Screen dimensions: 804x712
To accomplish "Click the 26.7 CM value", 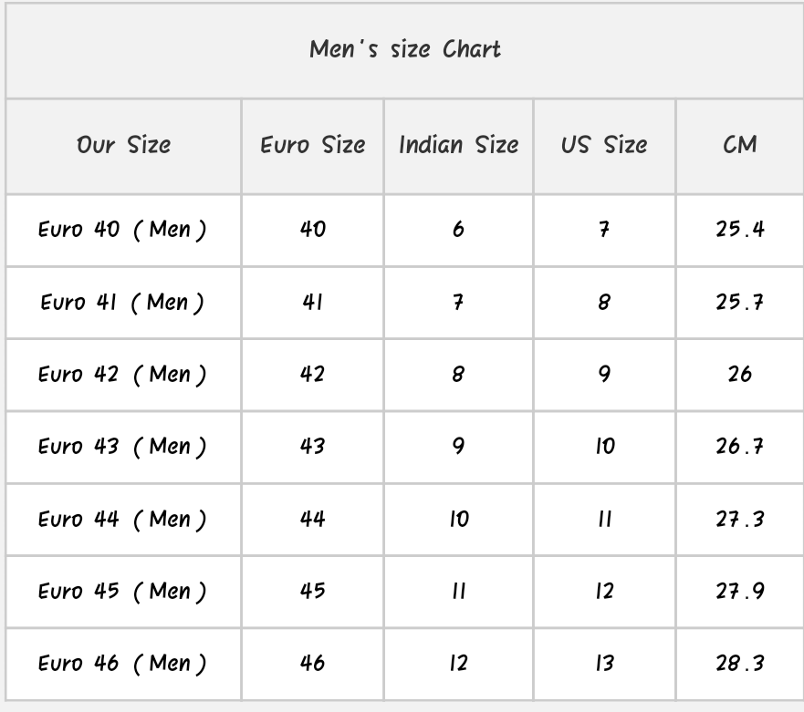I will (739, 446).
